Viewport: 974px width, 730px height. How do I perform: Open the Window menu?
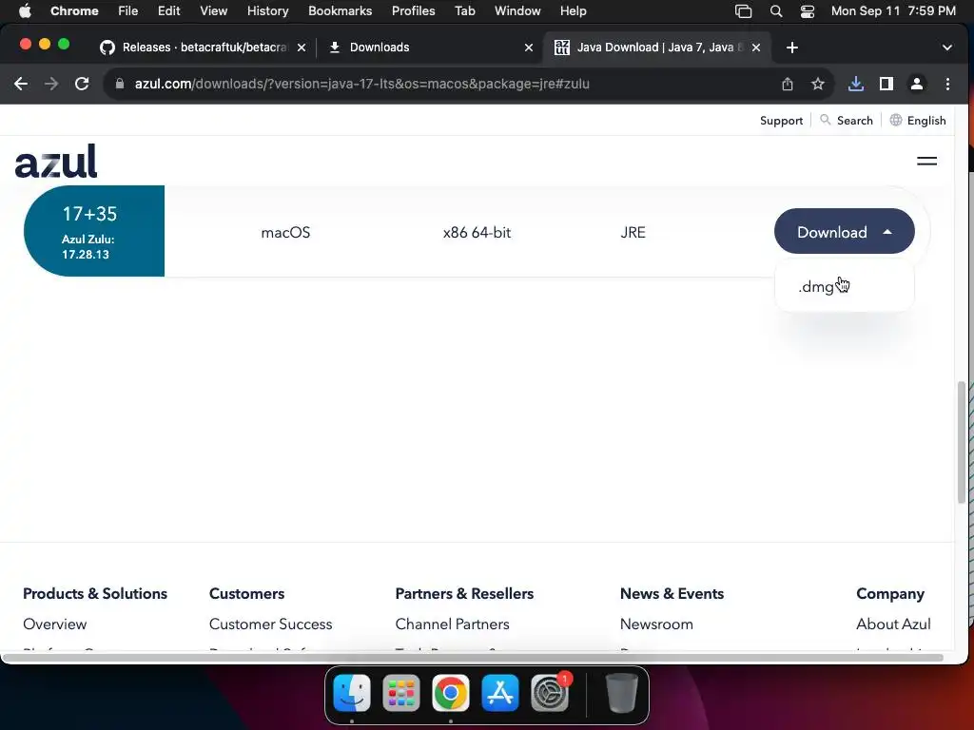click(x=517, y=11)
